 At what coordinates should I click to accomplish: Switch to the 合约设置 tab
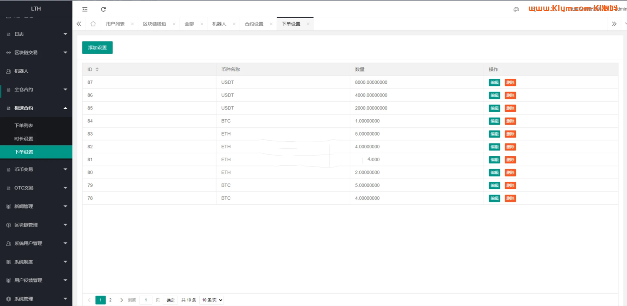tap(254, 24)
